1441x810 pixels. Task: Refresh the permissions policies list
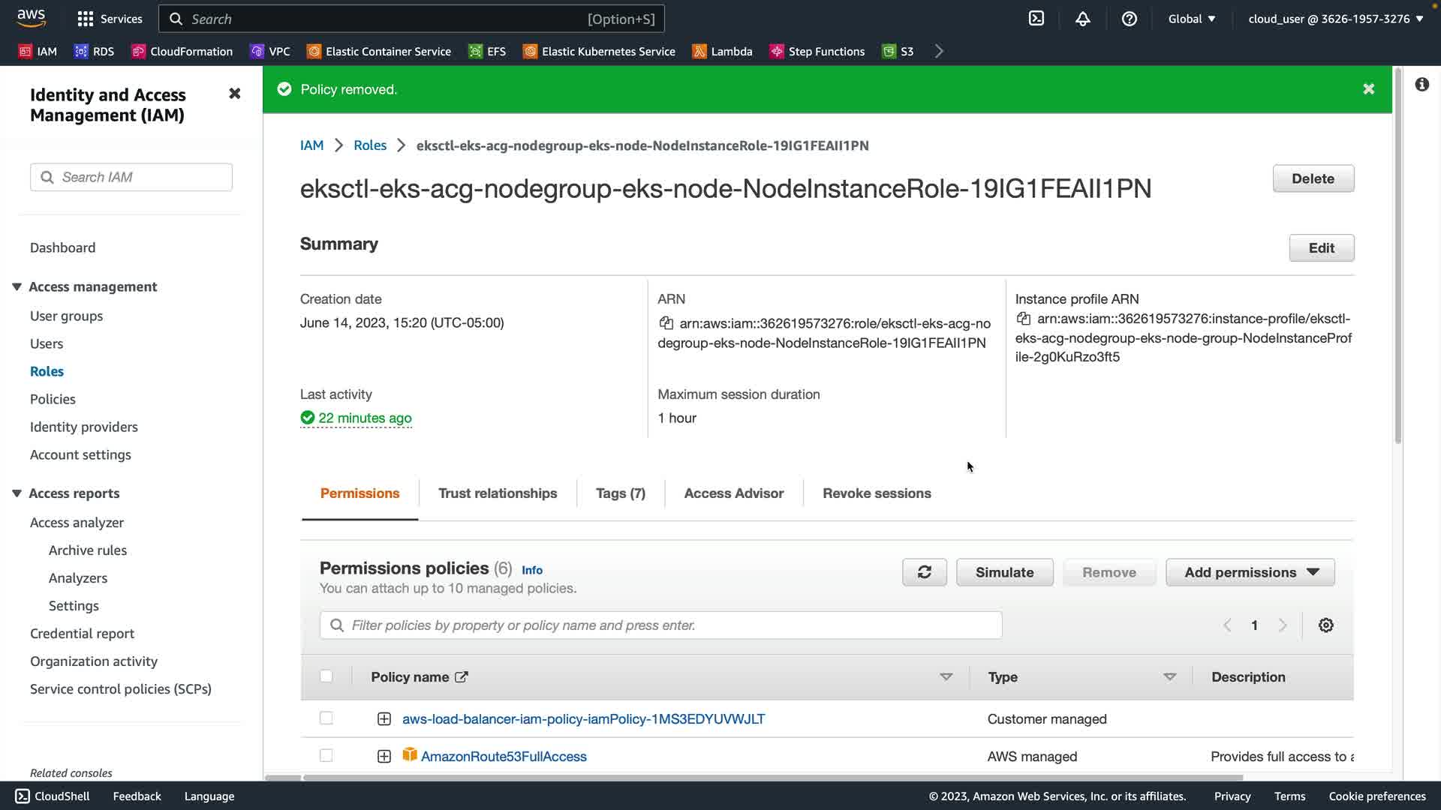[924, 572]
